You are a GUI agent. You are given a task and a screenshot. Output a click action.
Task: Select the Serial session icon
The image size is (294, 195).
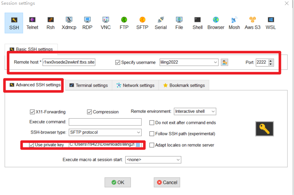(161, 23)
